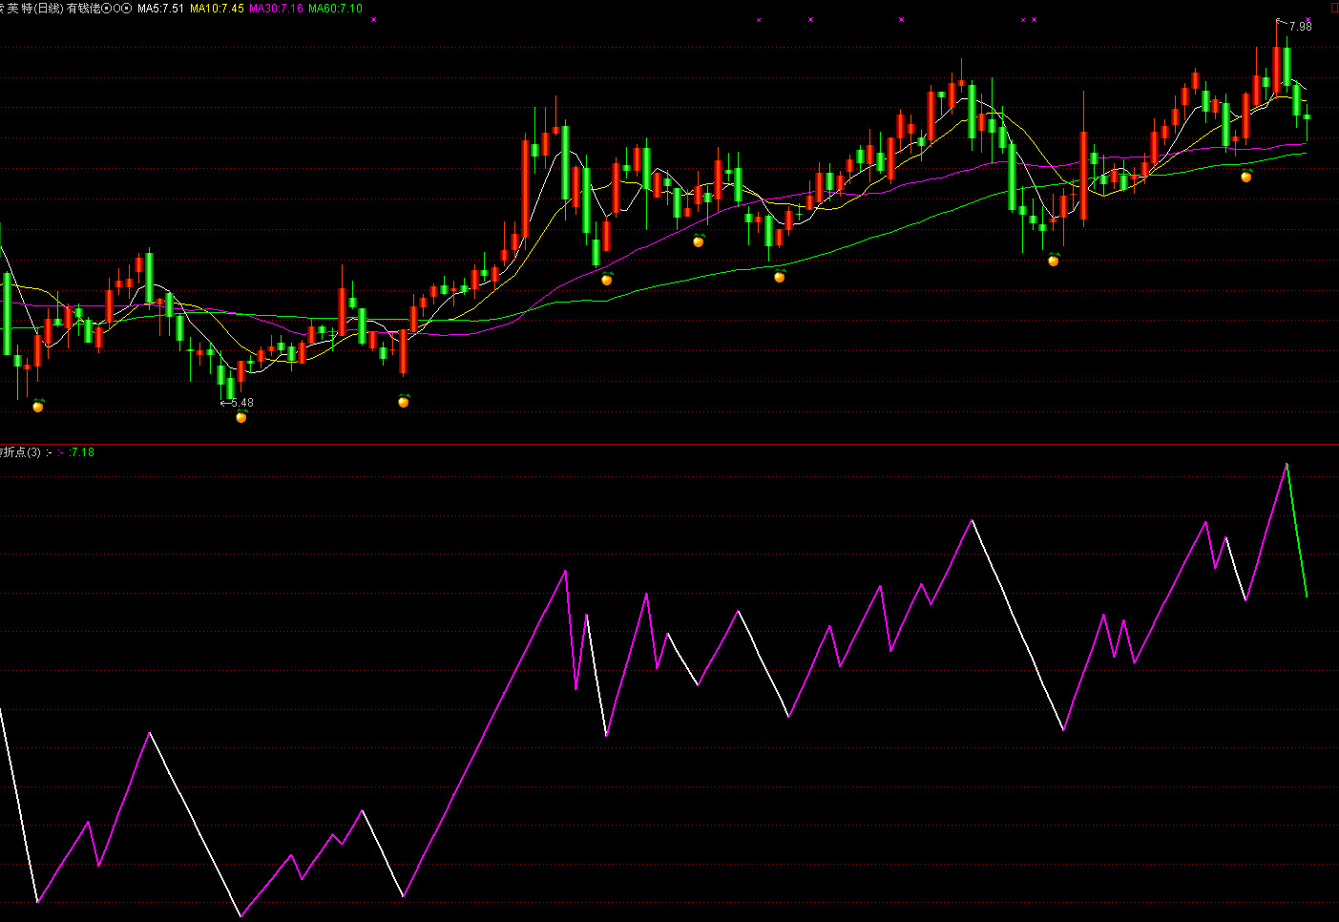This screenshot has height=922, width=1339.
Task: Click the peach signal marker beside the 5.48 label
Action: (241, 416)
